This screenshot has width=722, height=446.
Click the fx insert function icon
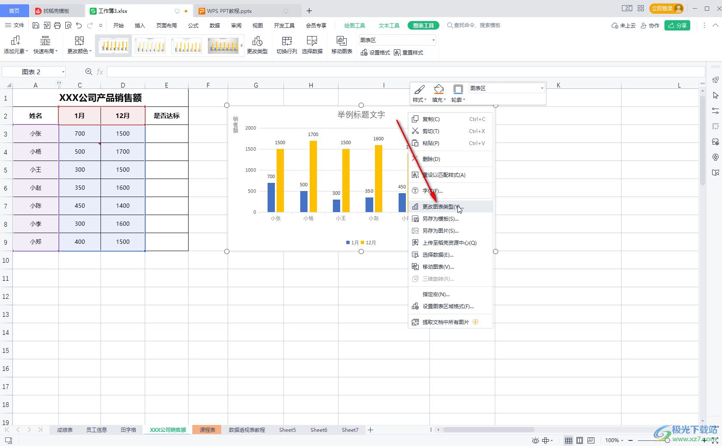[100, 72]
